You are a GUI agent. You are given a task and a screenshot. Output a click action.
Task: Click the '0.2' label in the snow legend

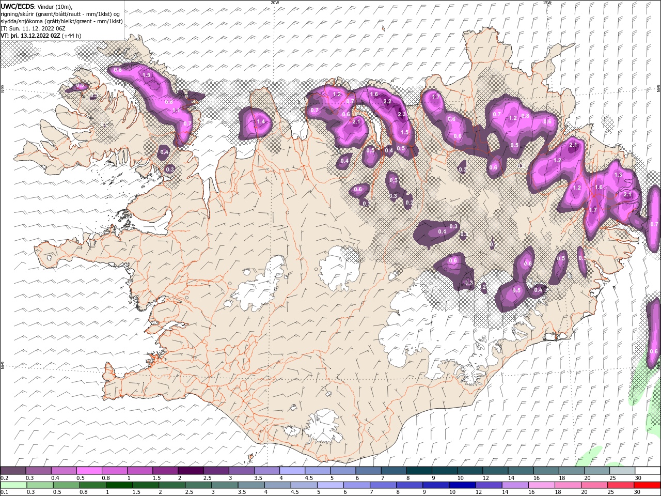coord(4,478)
